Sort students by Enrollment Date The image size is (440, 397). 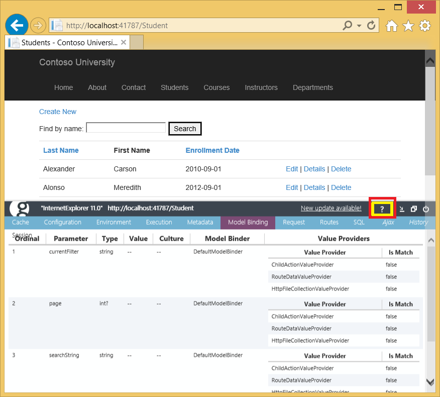coord(212,150)
